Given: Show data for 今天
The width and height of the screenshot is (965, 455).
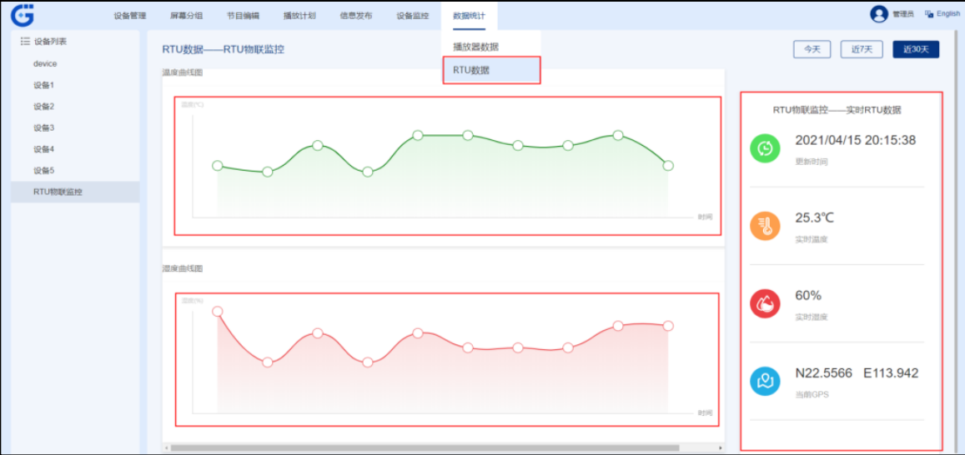Looking at the screenshot, I should pos(812,49).
